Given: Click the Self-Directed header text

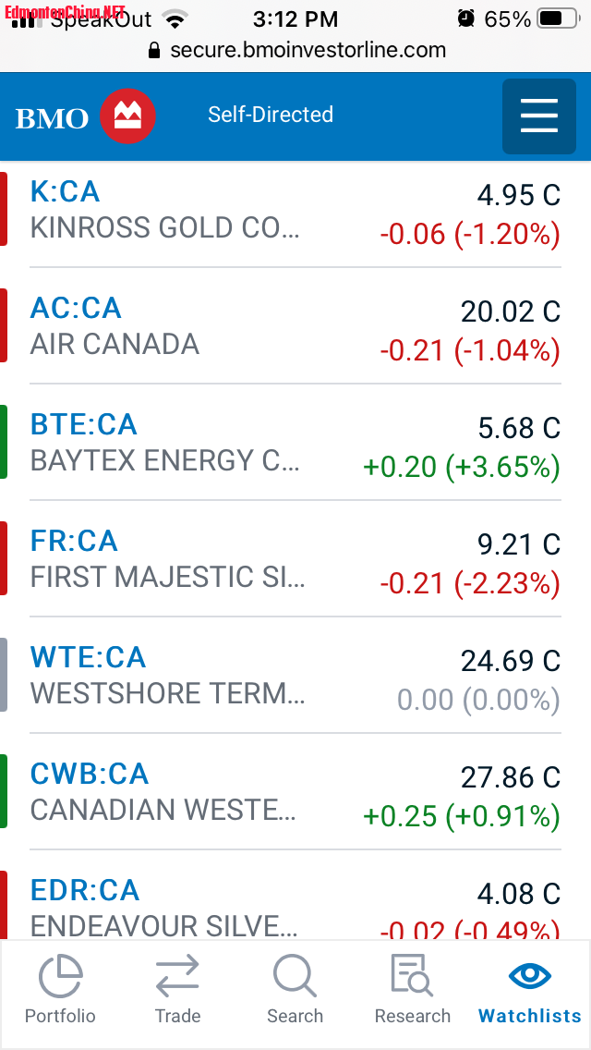Looking at the screenshot, I should pyautogui.click(x=271, y=115).
